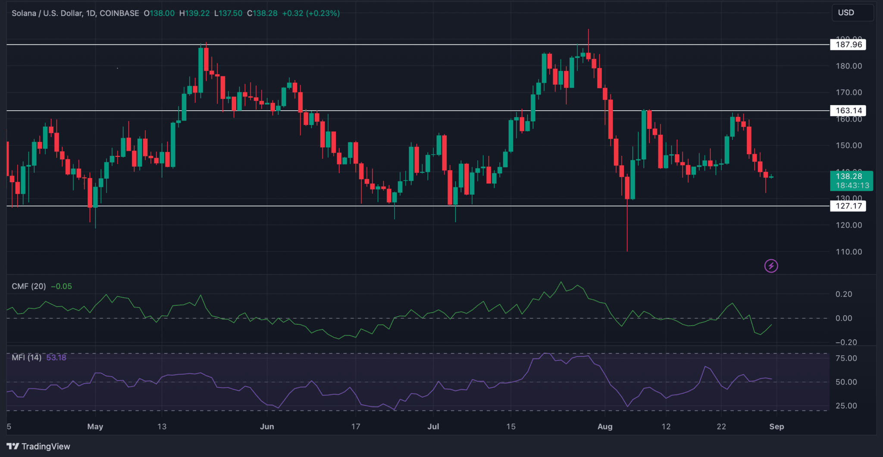Click the daily change +0.32 (+0.23%)
The width and height of the screenshot is (883, 457).
click(311, 13)
